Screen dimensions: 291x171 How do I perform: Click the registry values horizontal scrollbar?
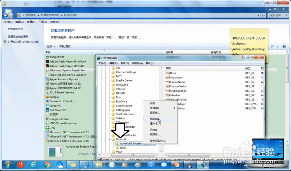(x=189, y=155)
